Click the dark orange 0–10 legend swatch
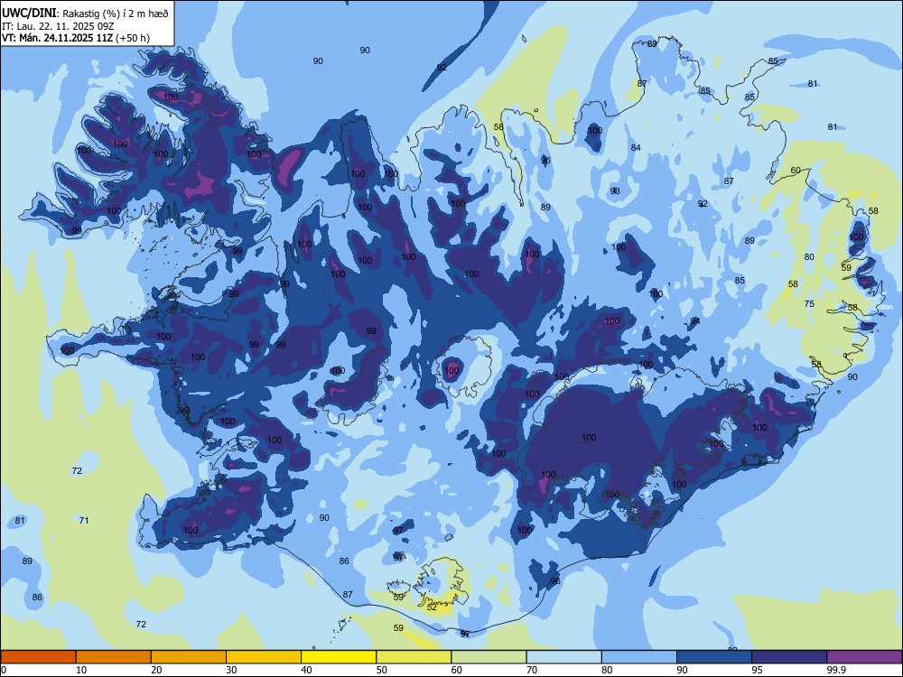The height and width of the screenshot is (677, 903). click(38, 657)
